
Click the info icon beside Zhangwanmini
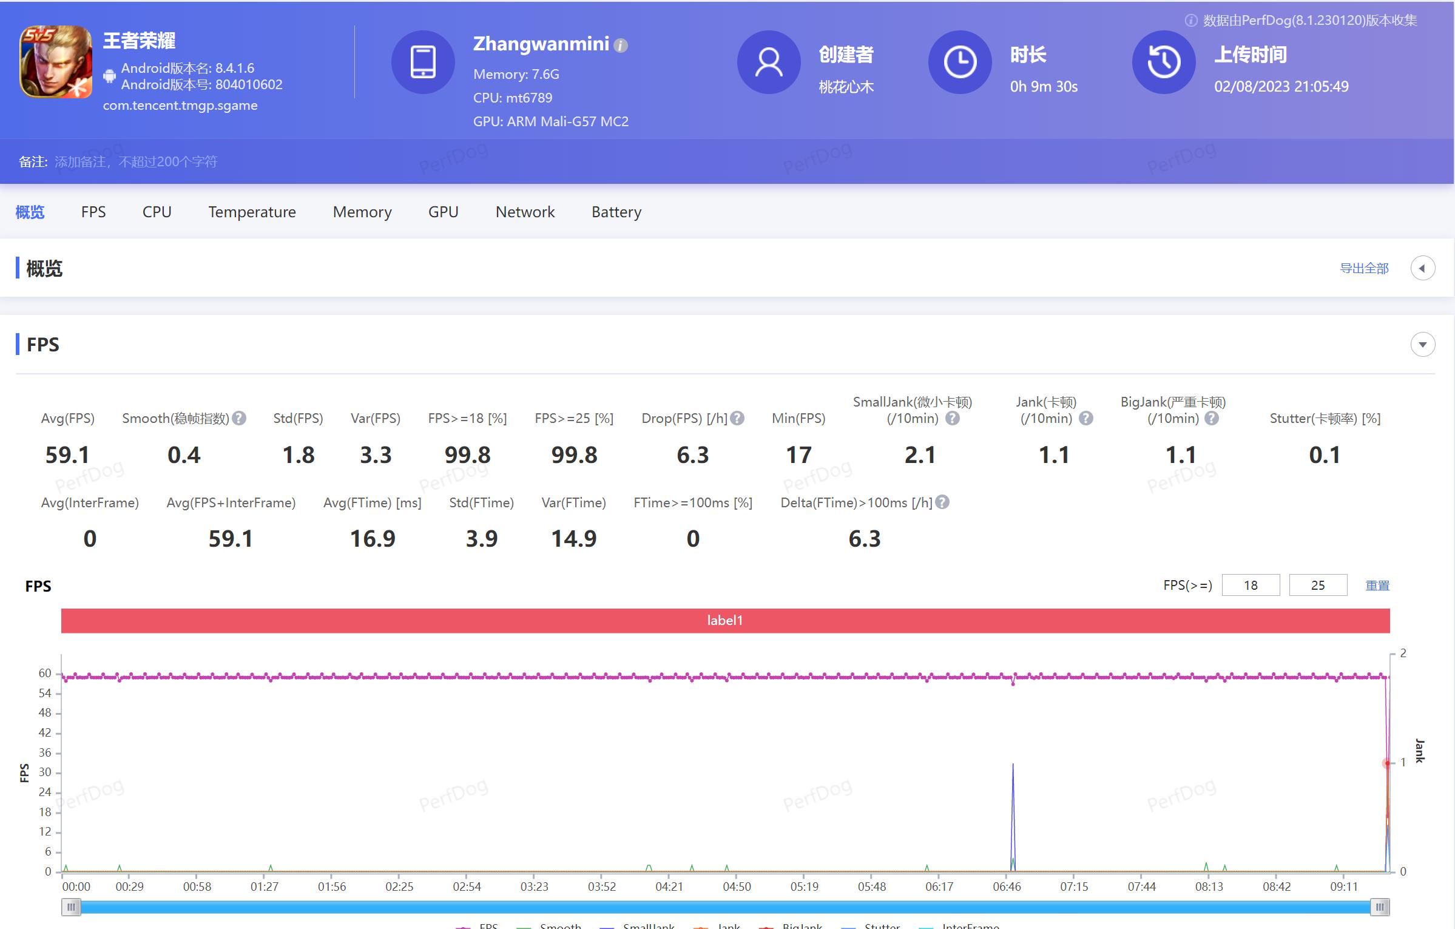pos(620,46)
